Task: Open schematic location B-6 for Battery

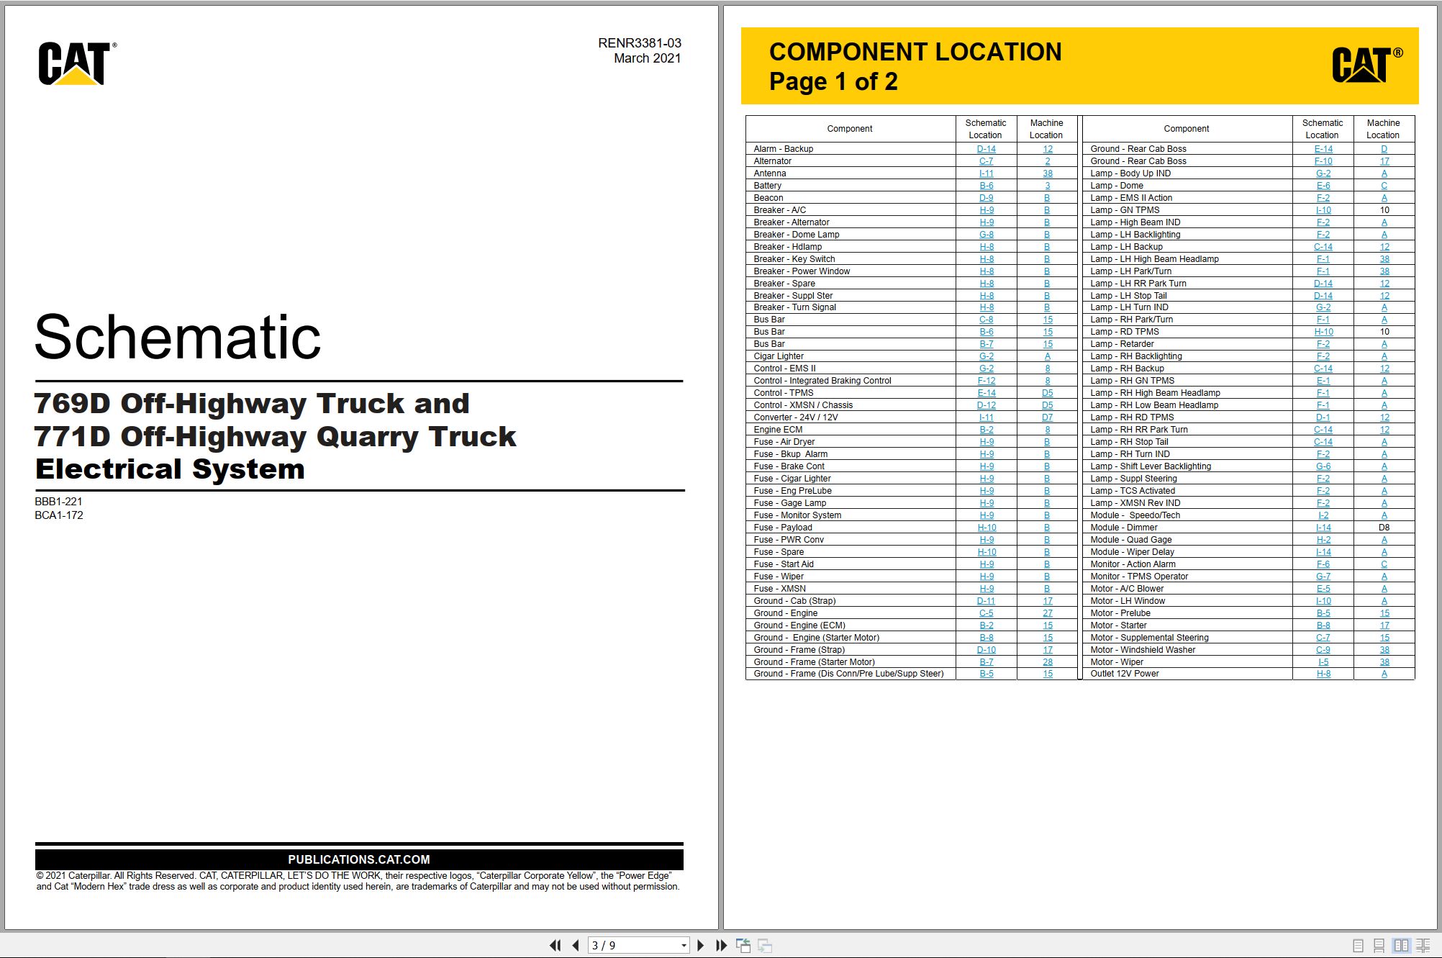Action: pos(986,186)
